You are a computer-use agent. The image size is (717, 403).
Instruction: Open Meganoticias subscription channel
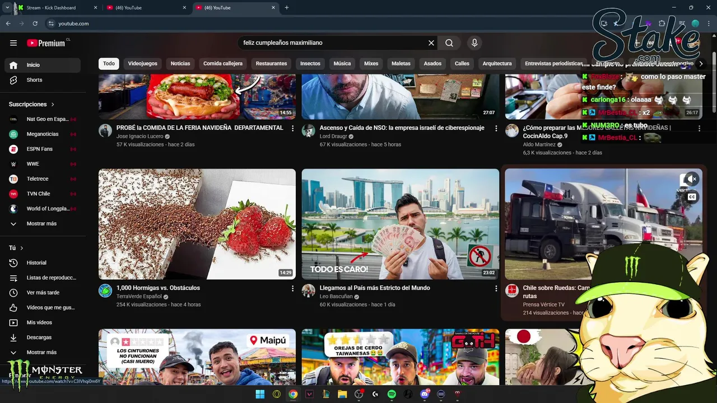click(x=43, y=134)
